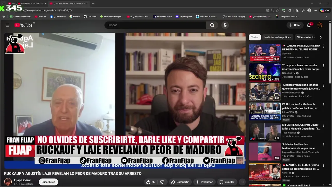Open browser settings and more menu

315,10
